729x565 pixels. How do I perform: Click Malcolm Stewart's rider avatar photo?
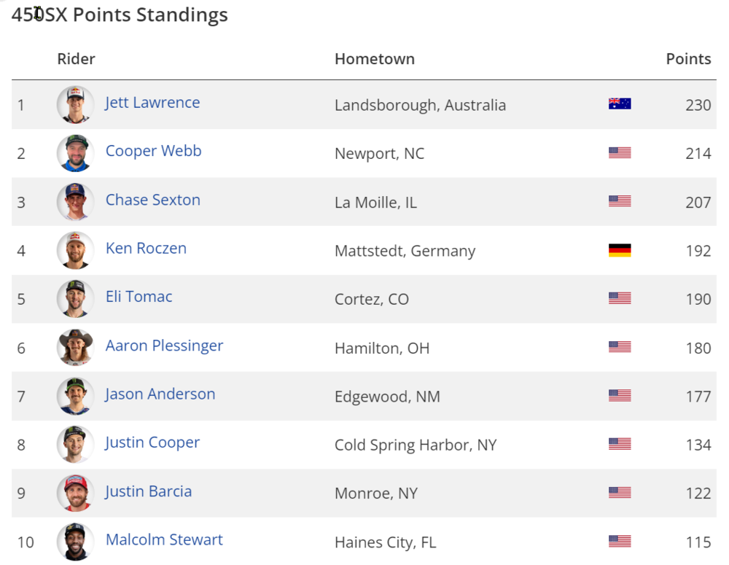75,542
